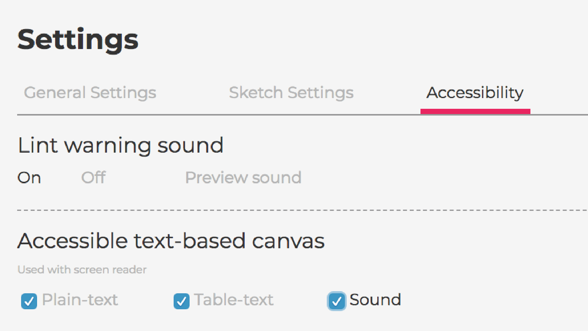Click the 'Used with screen reader' subtitle

(82, 270)
